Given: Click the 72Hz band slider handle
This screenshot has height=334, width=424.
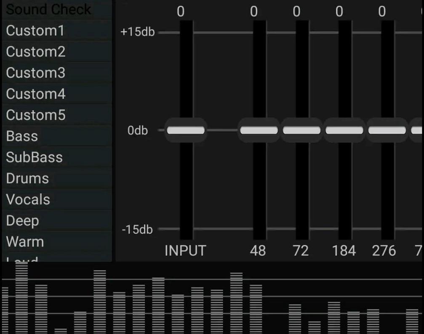Looking at the screenshot, I should coord(301,130).
